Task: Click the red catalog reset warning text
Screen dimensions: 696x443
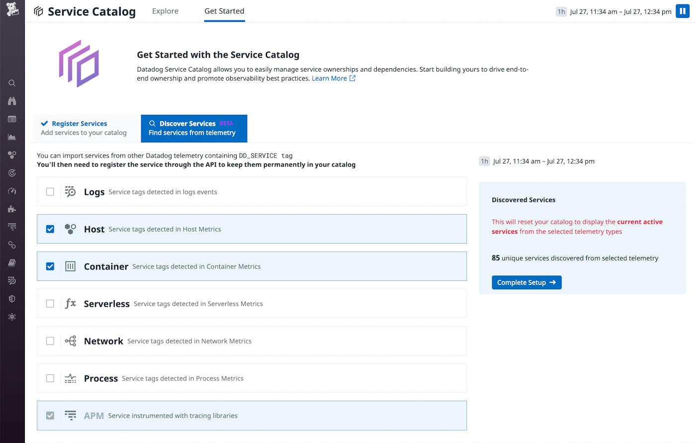Action: (577, 227)
